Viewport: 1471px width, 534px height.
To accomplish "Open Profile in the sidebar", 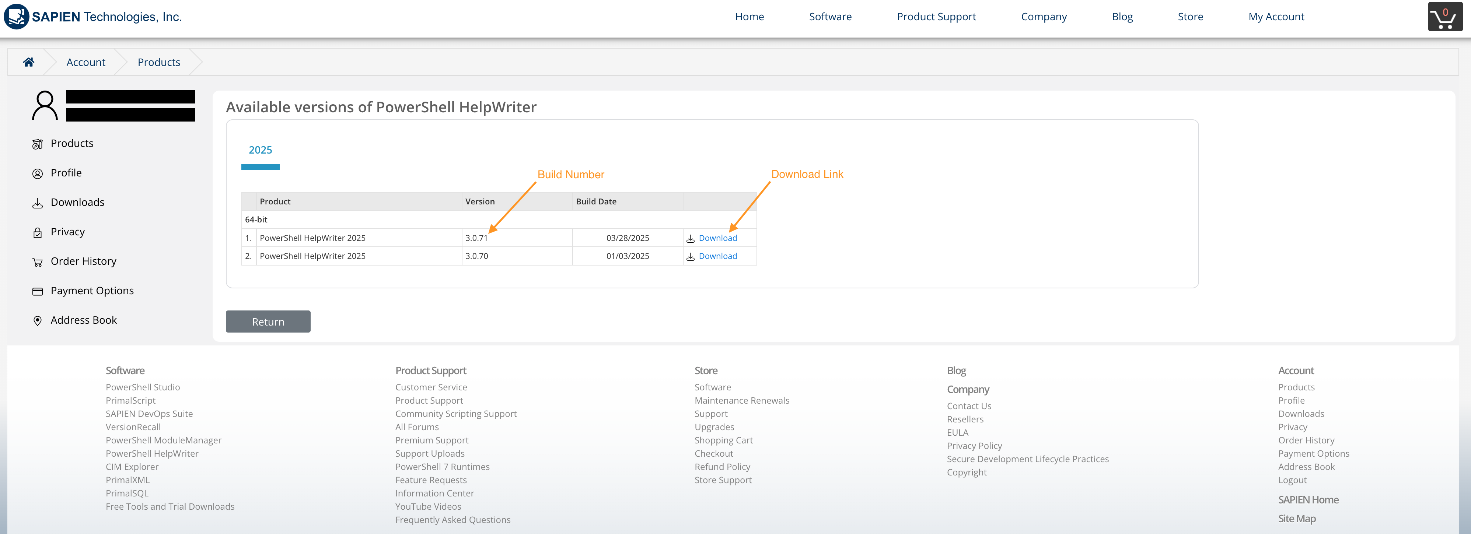I will point(66,173).
